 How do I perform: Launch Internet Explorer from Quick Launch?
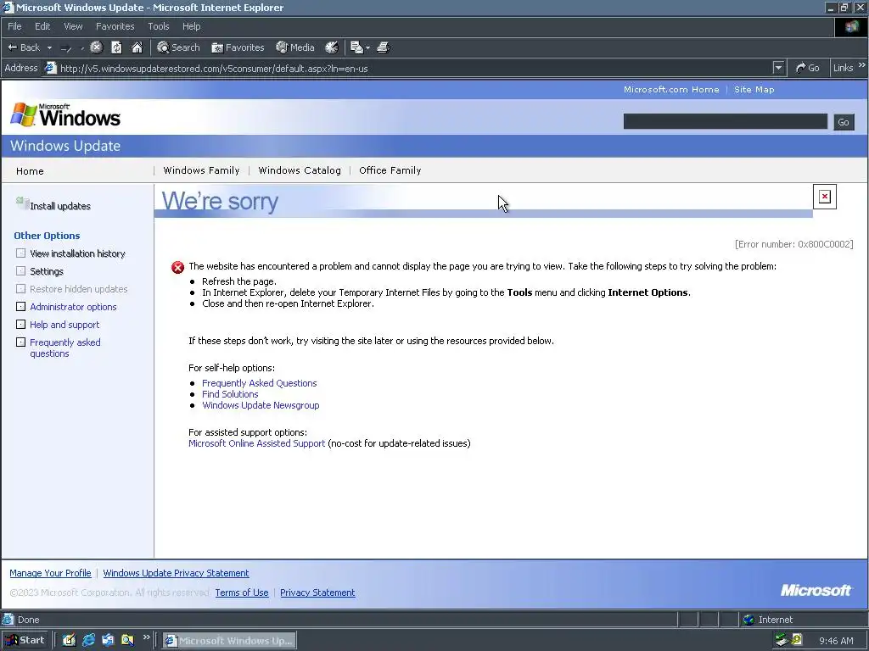click(x=88, y=640)
